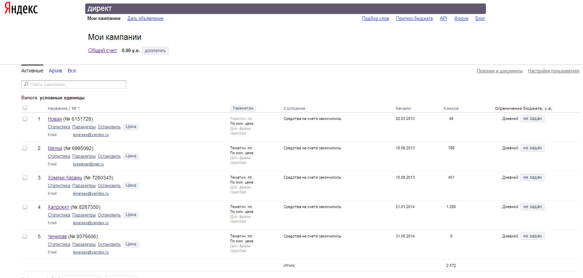Select checkbox for Хомяки Казань campaign

coord(25,178)
